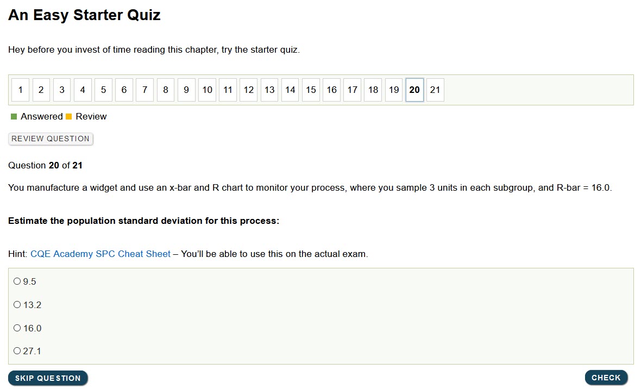Image resolution: width=641 pixels, height=389 pixels.
Task: Jump to question 17
Action: coord(353,90)
